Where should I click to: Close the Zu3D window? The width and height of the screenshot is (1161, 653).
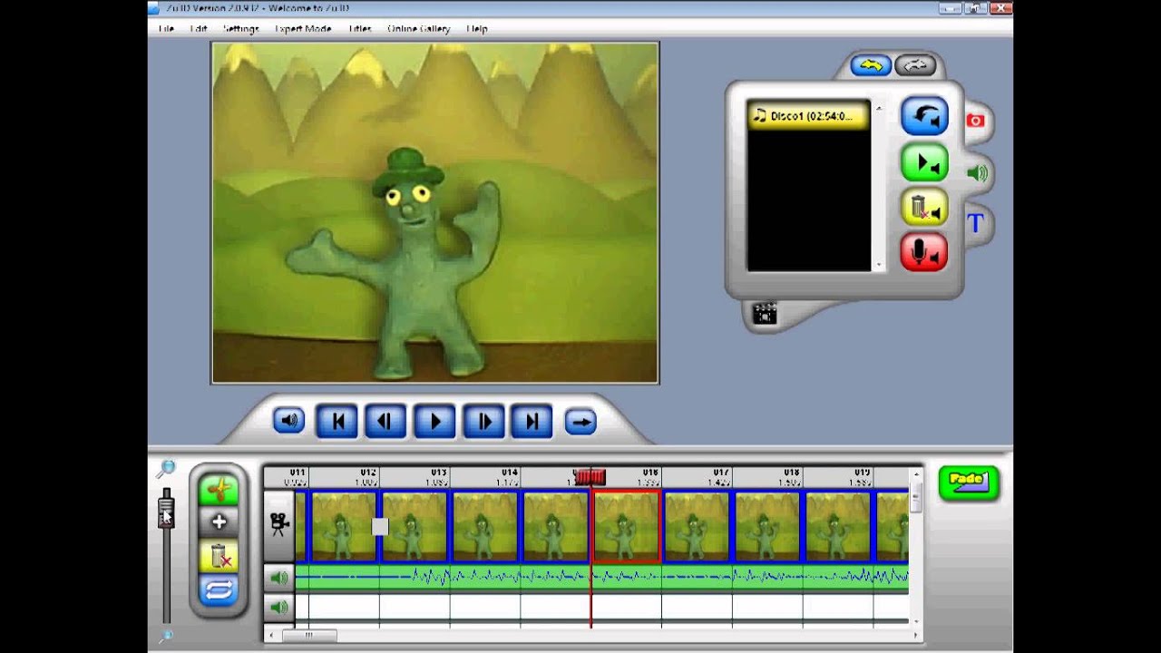1000,7
